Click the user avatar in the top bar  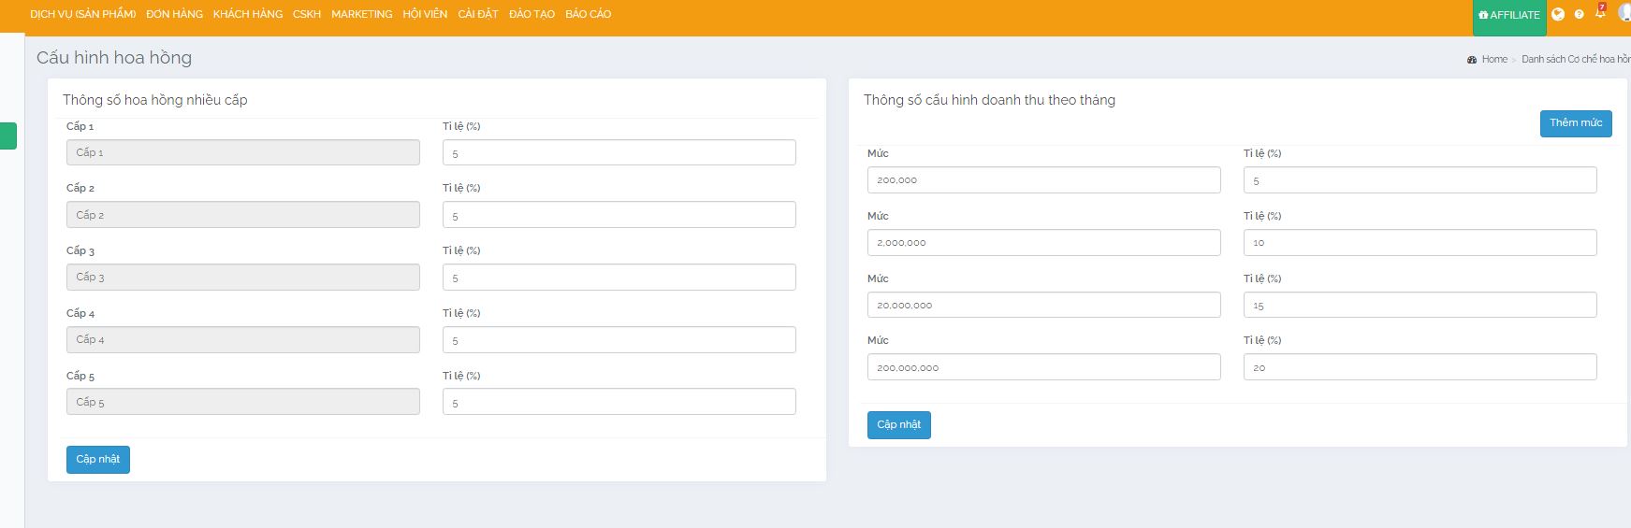click(1624, 12)
